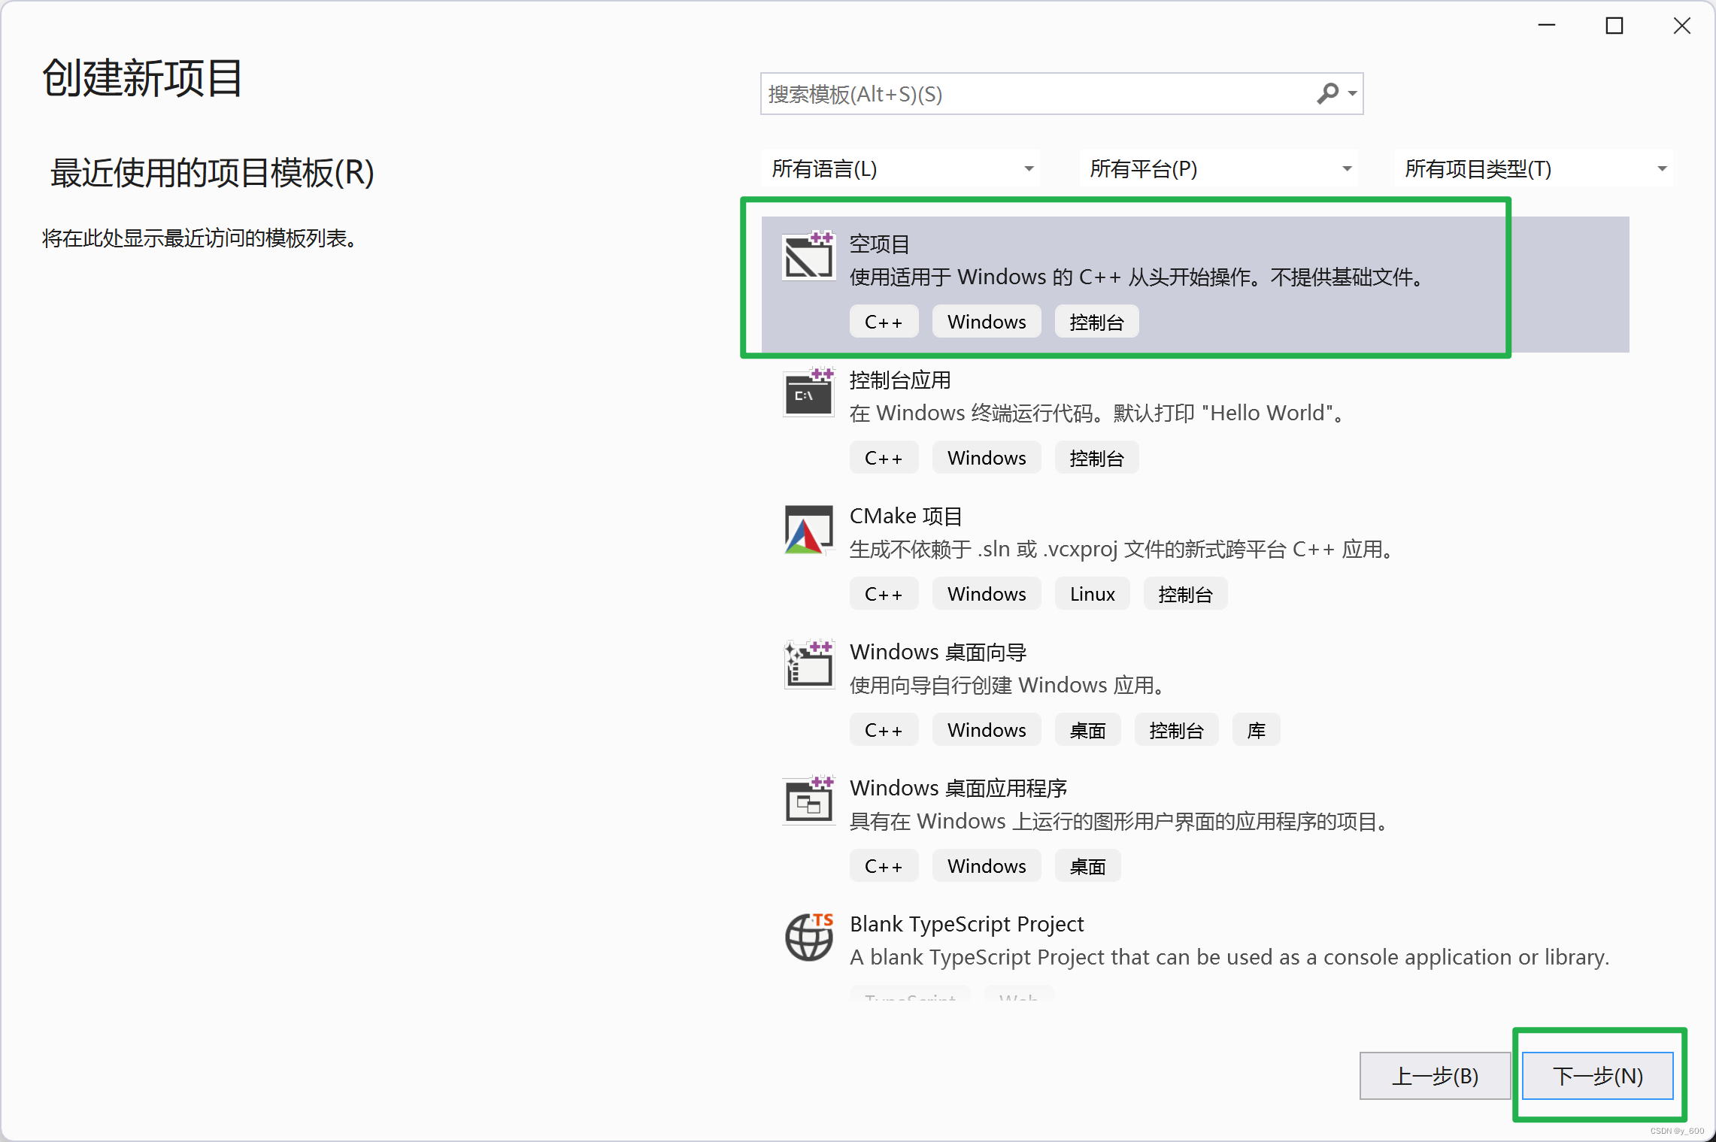1716x1142 pixels.
Task: Focus the template search input field
Action: (x=1038, y=94)
